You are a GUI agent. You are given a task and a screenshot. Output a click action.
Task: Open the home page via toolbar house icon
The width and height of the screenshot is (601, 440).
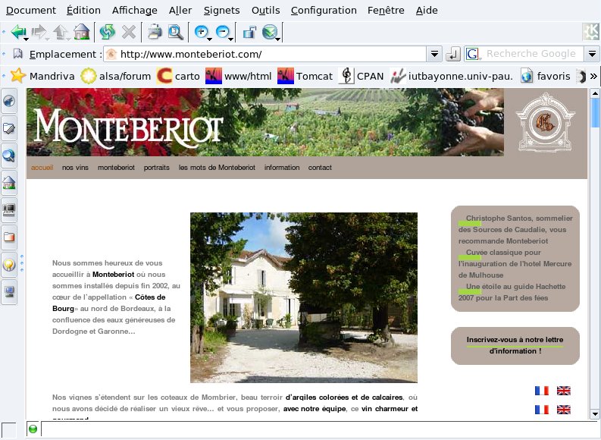(81, 32)
